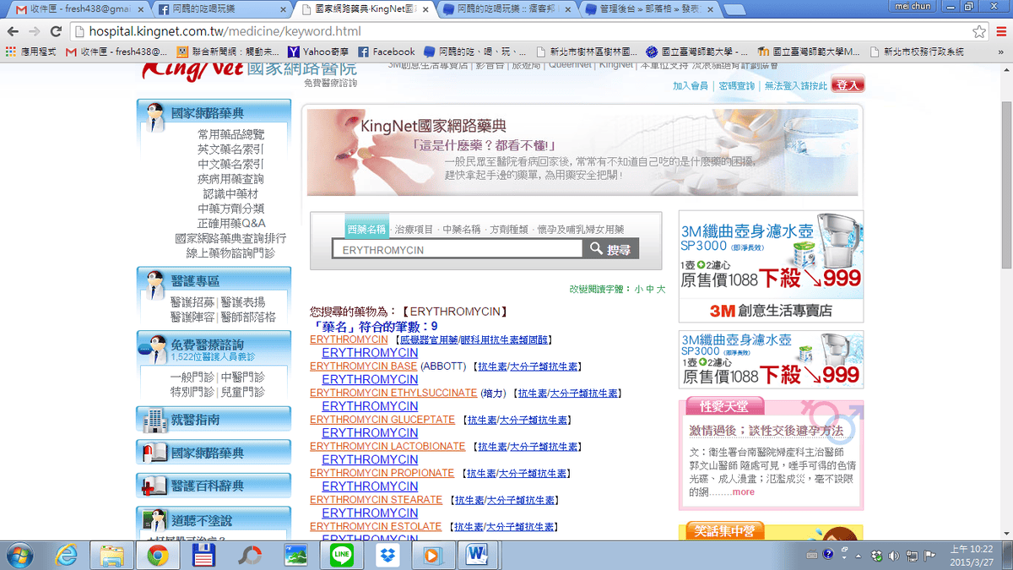Open the LINE app in taskbar
This screenshot has height=570, width=1013.
(341, 555)
